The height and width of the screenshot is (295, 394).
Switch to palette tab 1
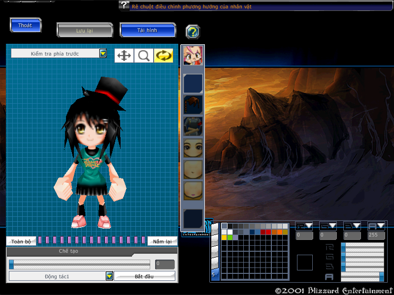tap(215, 229)
